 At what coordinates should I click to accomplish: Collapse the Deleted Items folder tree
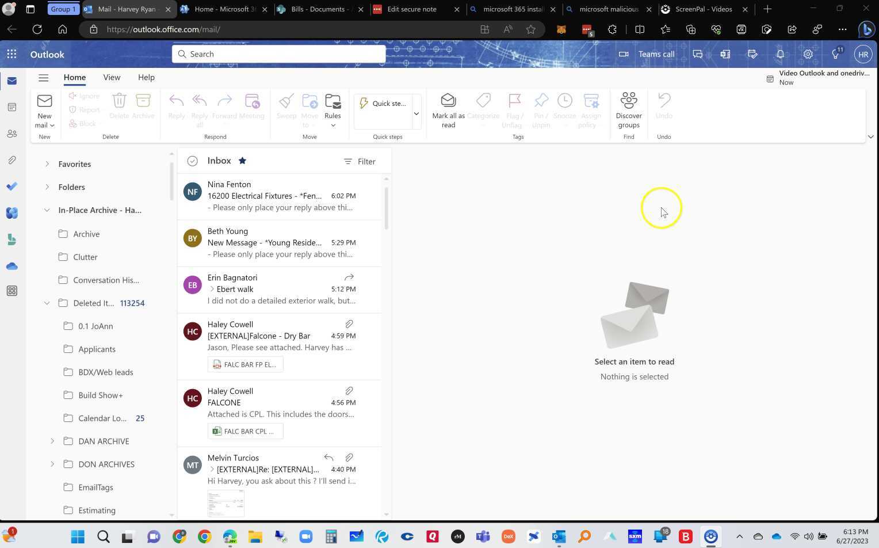[x=47, y=303]
